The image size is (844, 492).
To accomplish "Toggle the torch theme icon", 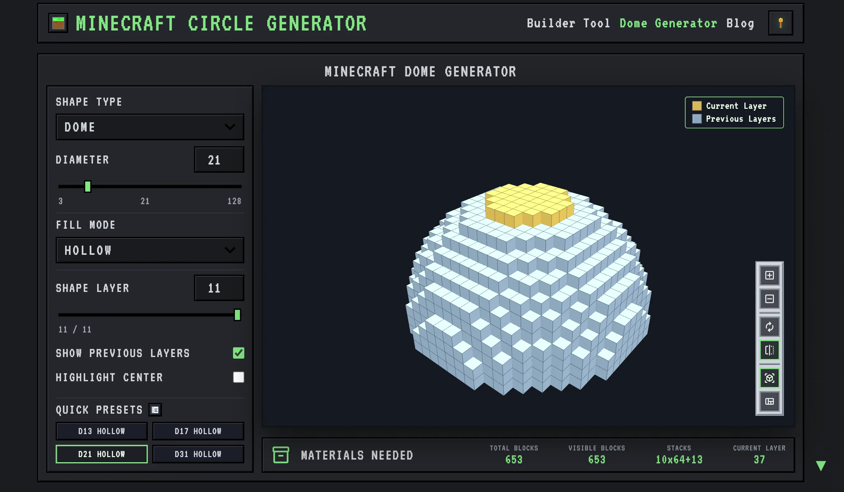I will tap(780, 23).
